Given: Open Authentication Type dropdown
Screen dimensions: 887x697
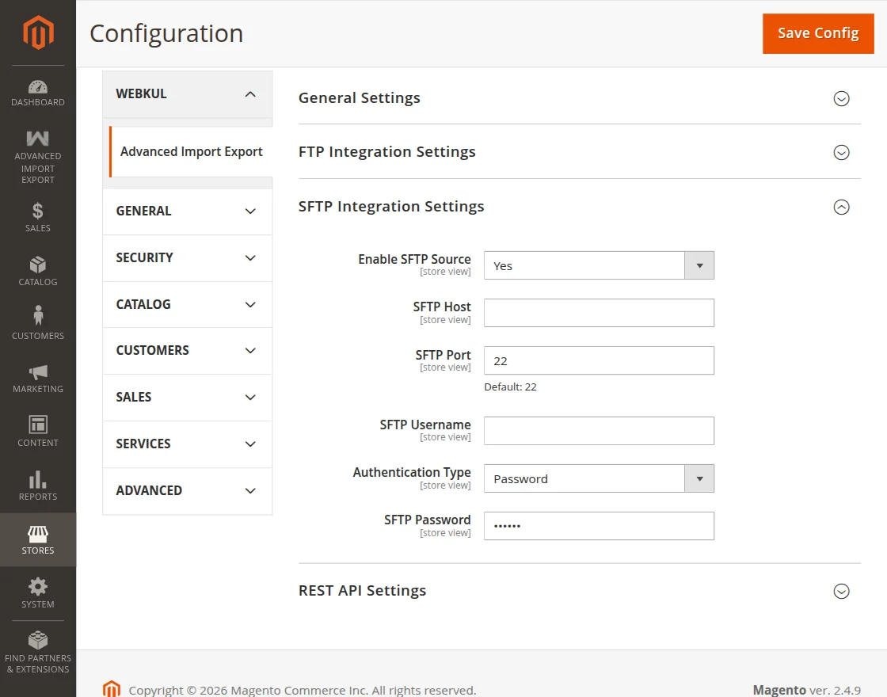Looking at the screenshot, I should click(599, 478).
